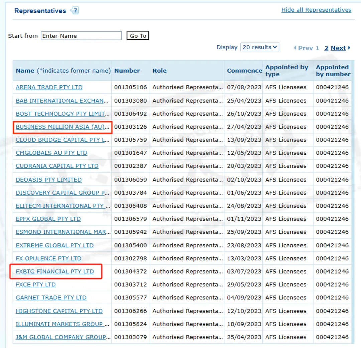Open HIGHSTONE CAPITAL PTY LTD link
Viewport: 361px width, 348px height.
point(59,311)
